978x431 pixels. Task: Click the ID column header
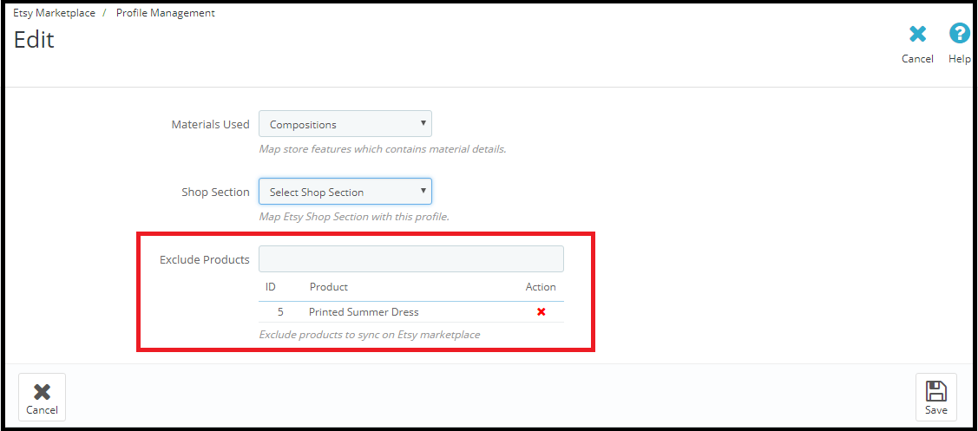[x=271, y=287]
